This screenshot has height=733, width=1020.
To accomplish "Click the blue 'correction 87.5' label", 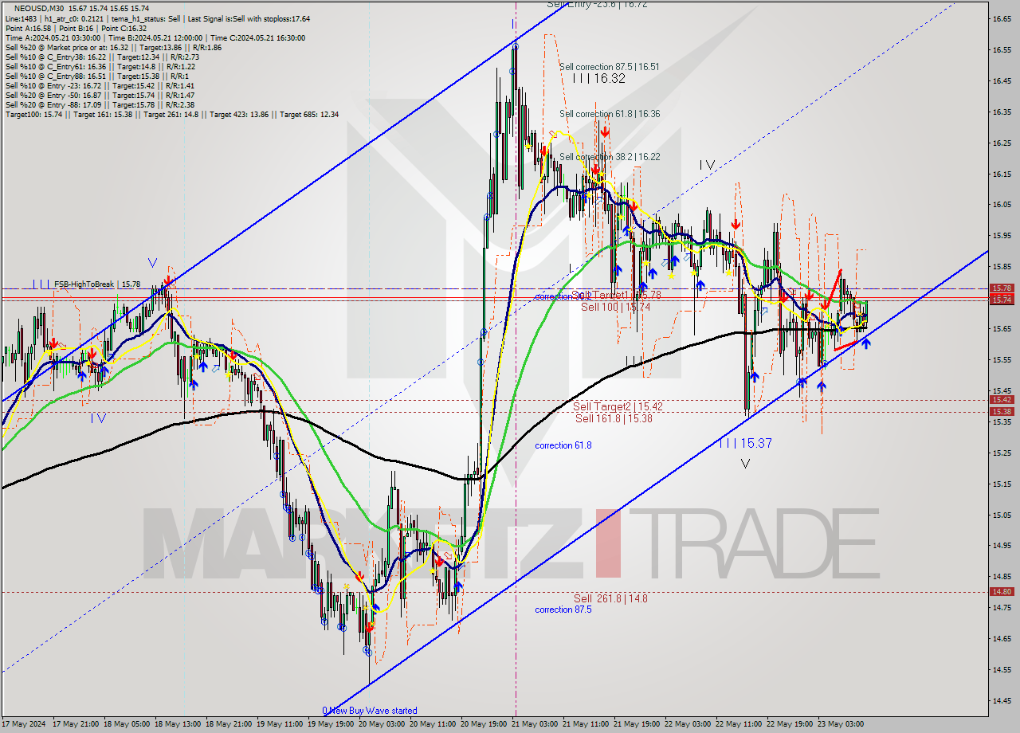I will pos(563,610).
